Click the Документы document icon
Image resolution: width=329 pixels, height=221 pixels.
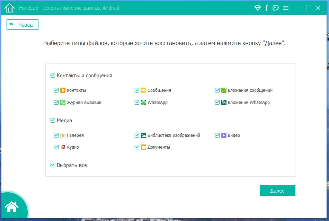click(x=143, y=147)
